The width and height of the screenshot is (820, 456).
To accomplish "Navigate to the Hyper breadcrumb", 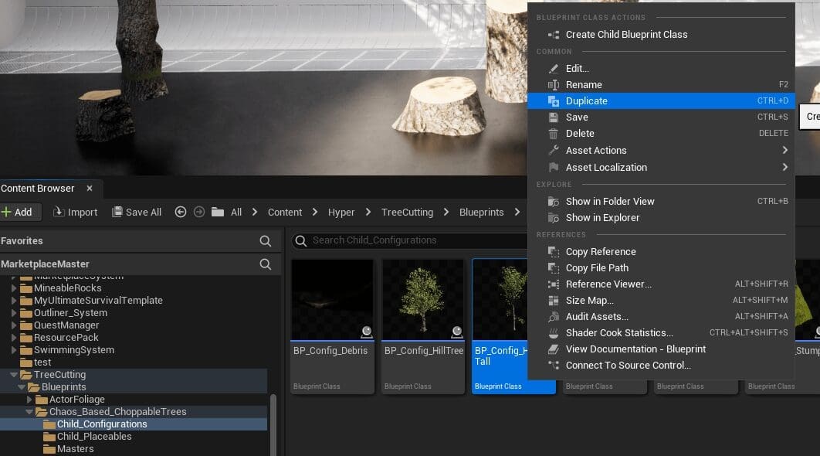I will 341,212.
